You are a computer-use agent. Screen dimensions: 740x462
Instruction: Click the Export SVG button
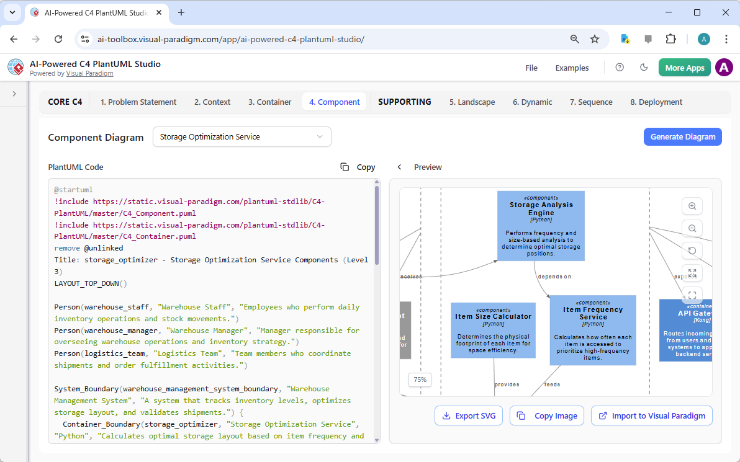pyautogui.click(x=469, y=415)
